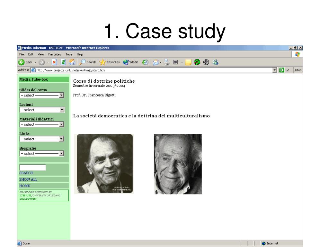Minimize the Internet Explorer window

pyautogui.click(x=290, y=48)
